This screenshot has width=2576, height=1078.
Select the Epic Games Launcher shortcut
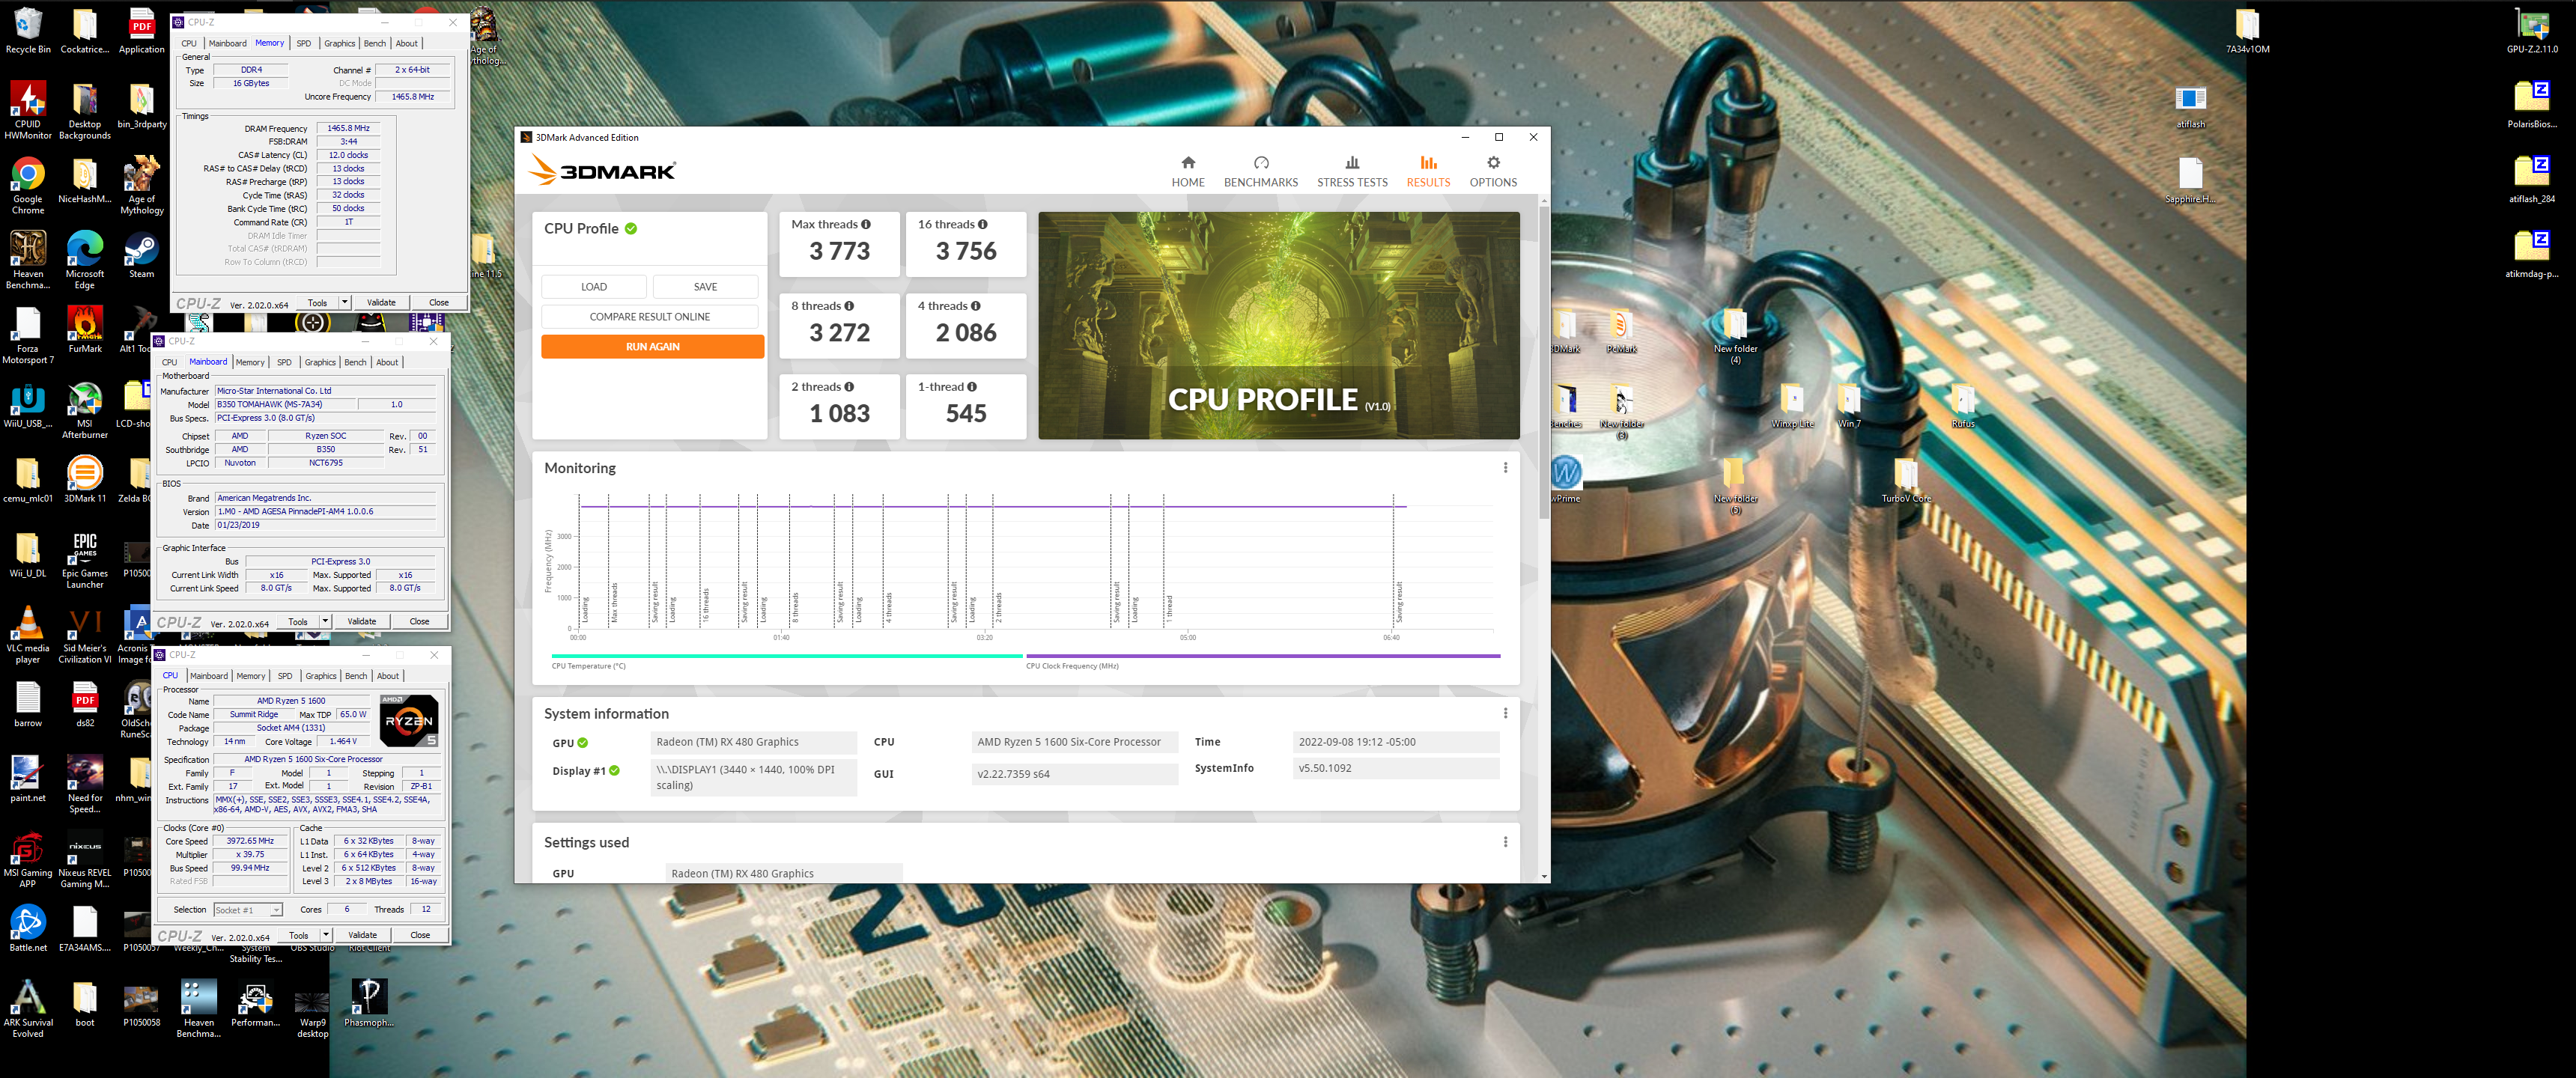[85, 560]
